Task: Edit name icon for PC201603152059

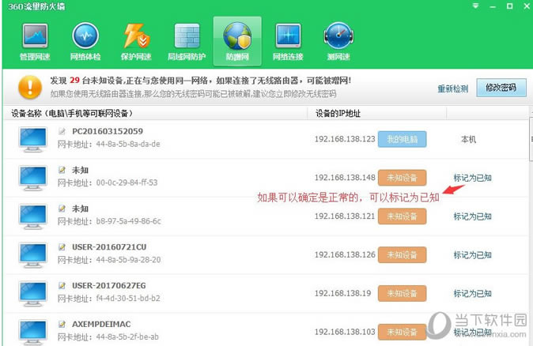Action: [62, 131]
